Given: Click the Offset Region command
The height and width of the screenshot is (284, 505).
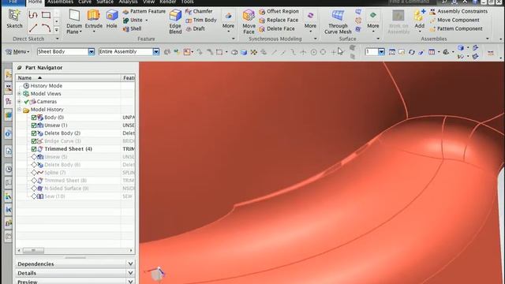Looking at the screenshot, I should pyautogui.click(x=279, y=11).
